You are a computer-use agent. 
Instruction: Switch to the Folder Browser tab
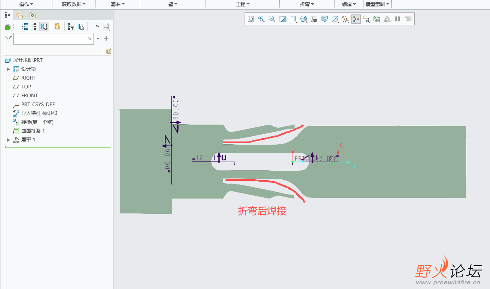[19, 15]
